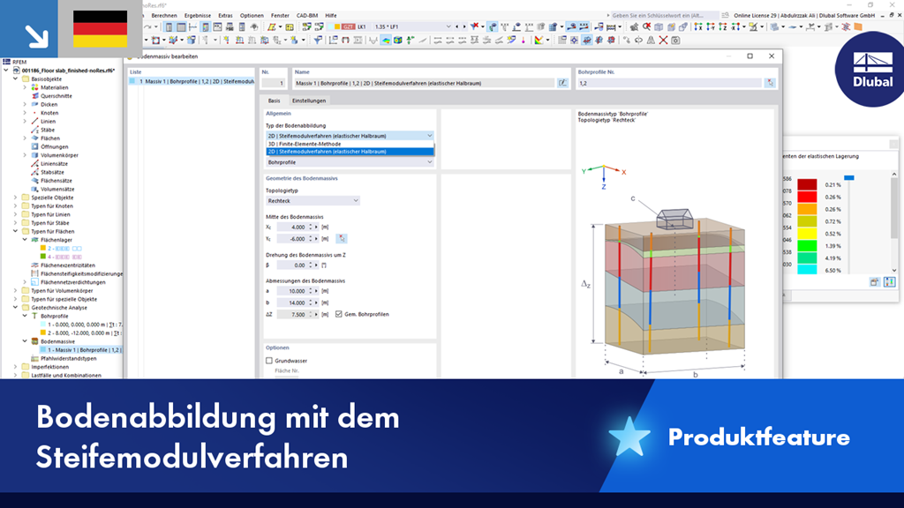Screen dimensions: 904x508
Task: Click the keyword search box in menu bar
Action: pos(664,16)
